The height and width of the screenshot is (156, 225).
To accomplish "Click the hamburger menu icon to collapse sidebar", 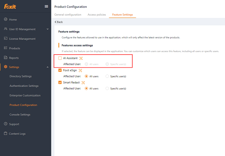I will click(46, 6).
